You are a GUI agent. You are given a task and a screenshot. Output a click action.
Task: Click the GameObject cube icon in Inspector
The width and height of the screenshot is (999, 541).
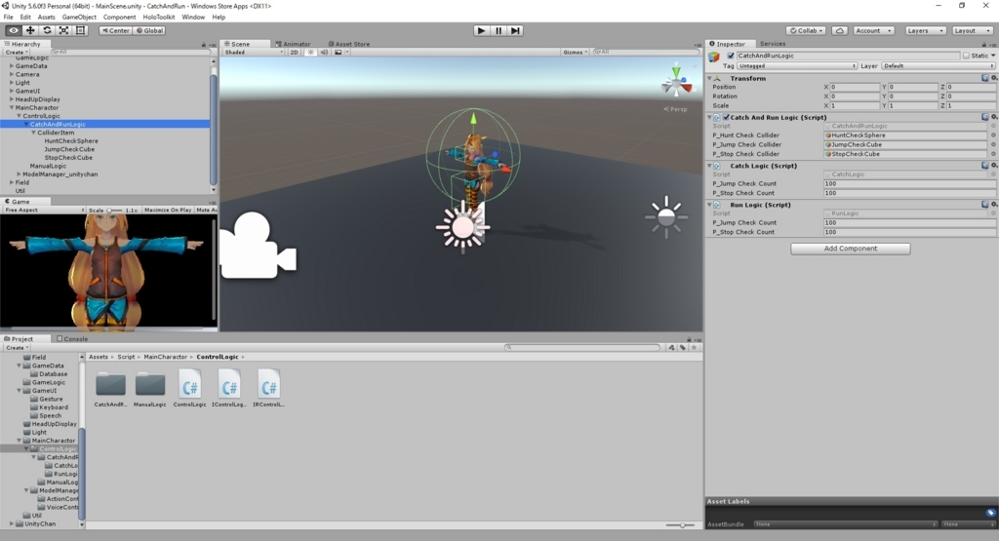tap(714, 58)
